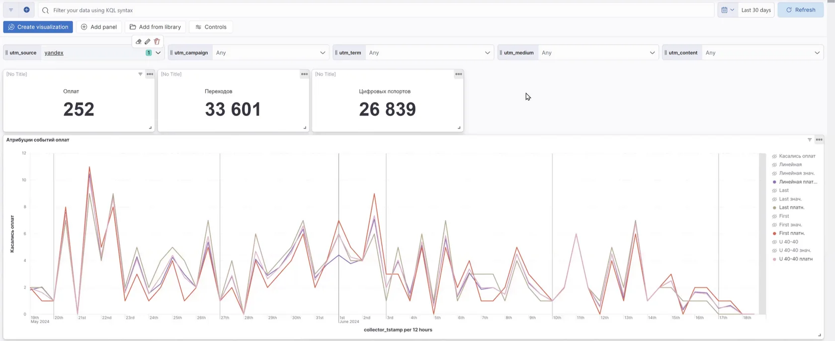Viewport: 835px width, 341px height.
Task: Open Add from library
Action: coord(155,27)
